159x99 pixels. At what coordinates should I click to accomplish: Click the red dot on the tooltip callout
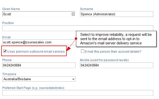coord(76,39)
